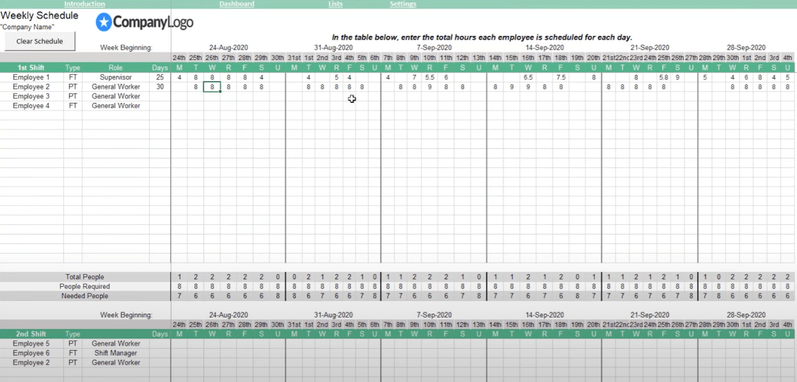Select Employee 5's PT type cell
797x382 pixels.
tap(72, 343)
